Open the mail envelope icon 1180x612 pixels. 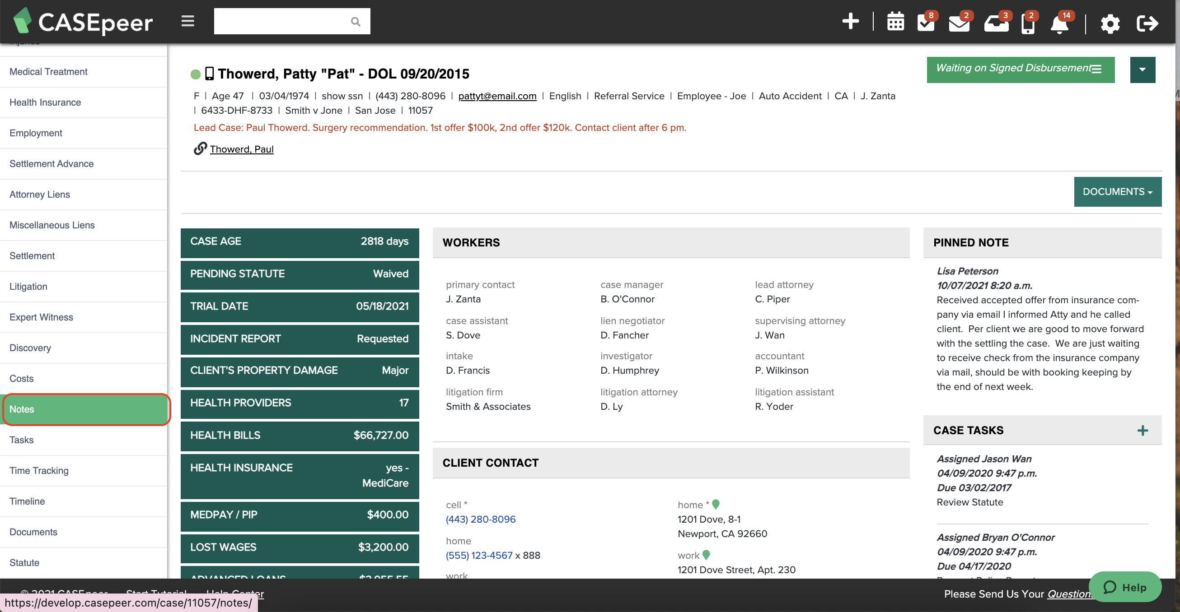tap(959, 23)
